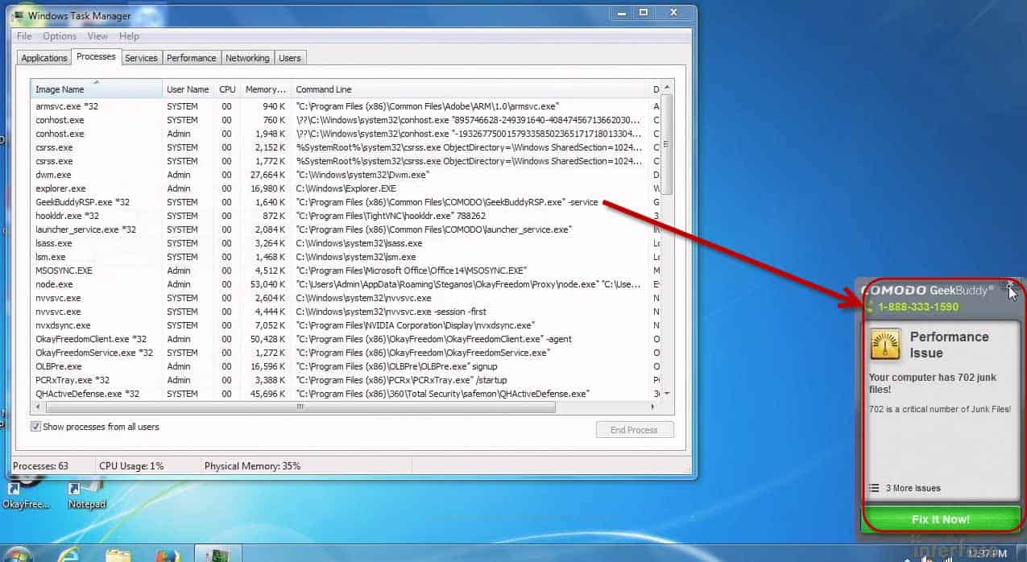
Task: Sort by the Memory column header
Action: (x=265, y=89)
